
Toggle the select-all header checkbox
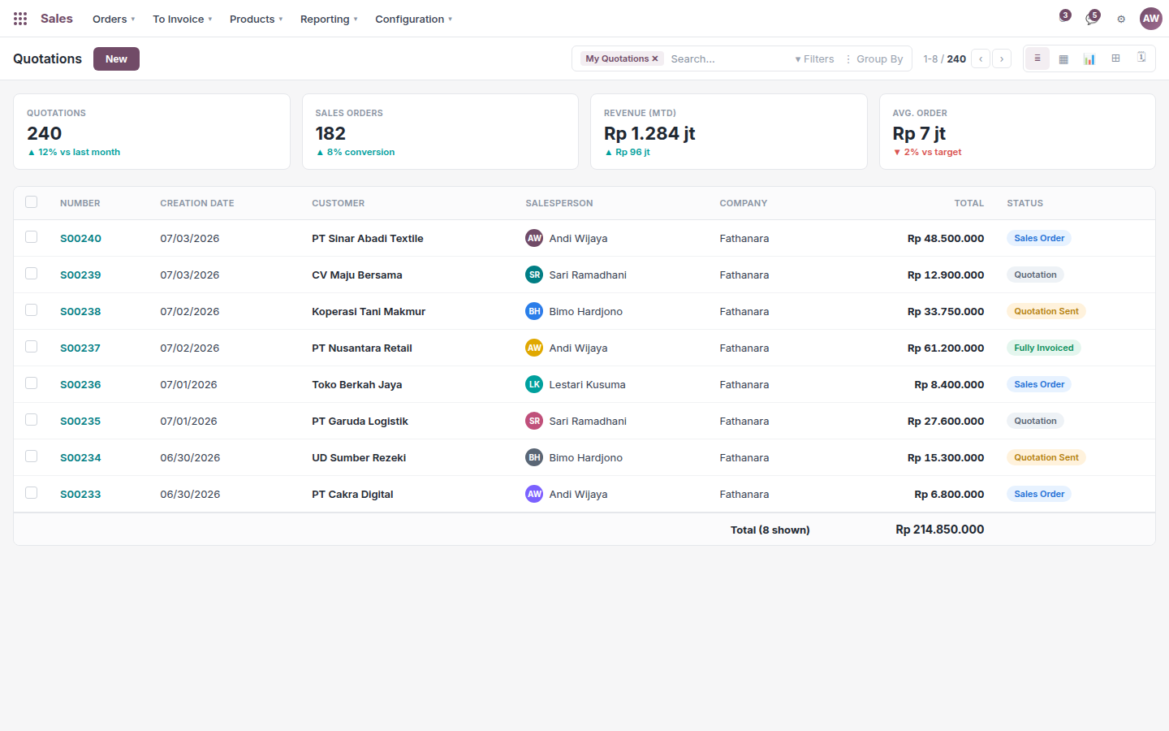[x=32, y=202]
